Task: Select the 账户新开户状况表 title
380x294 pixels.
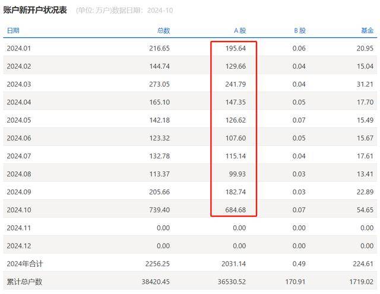Action: [x=36, y=10]
